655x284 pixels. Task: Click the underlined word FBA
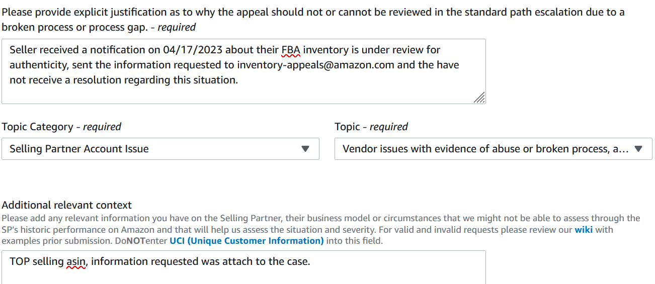tap(290, 50)
